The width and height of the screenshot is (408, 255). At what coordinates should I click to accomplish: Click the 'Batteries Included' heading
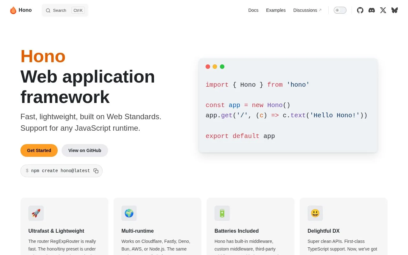pos(237,231)
